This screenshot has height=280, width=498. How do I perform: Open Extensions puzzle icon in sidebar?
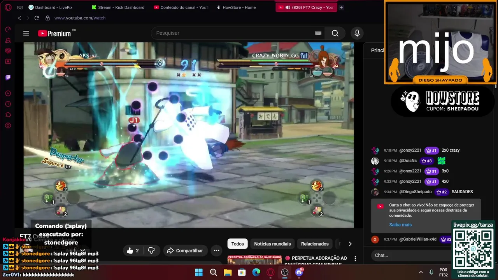tap(8, 115)
